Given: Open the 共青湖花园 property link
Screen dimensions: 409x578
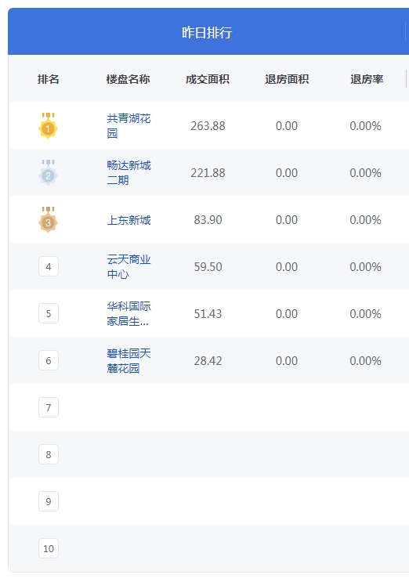Looking at the screenshot, I should 128,125.
